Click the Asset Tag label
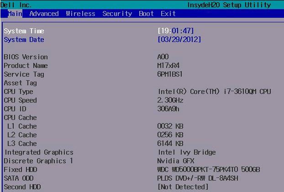 (20, 83)
